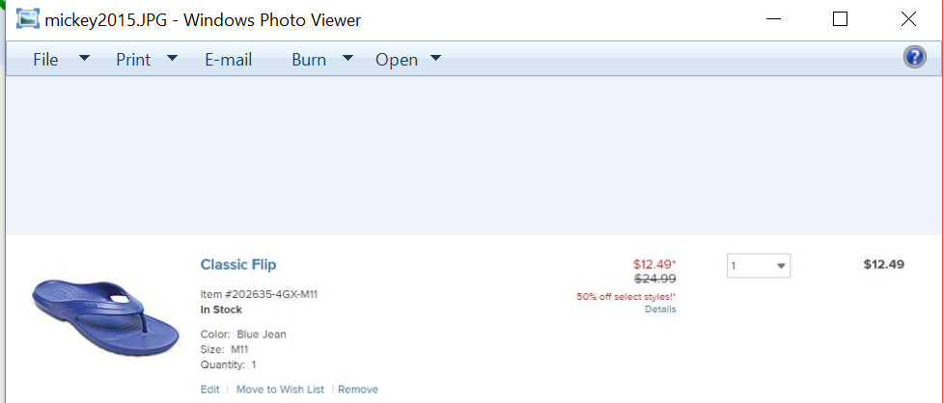Open the Burn menu
The width and height of the screenshot is (944, 403).
click(309, 60)
